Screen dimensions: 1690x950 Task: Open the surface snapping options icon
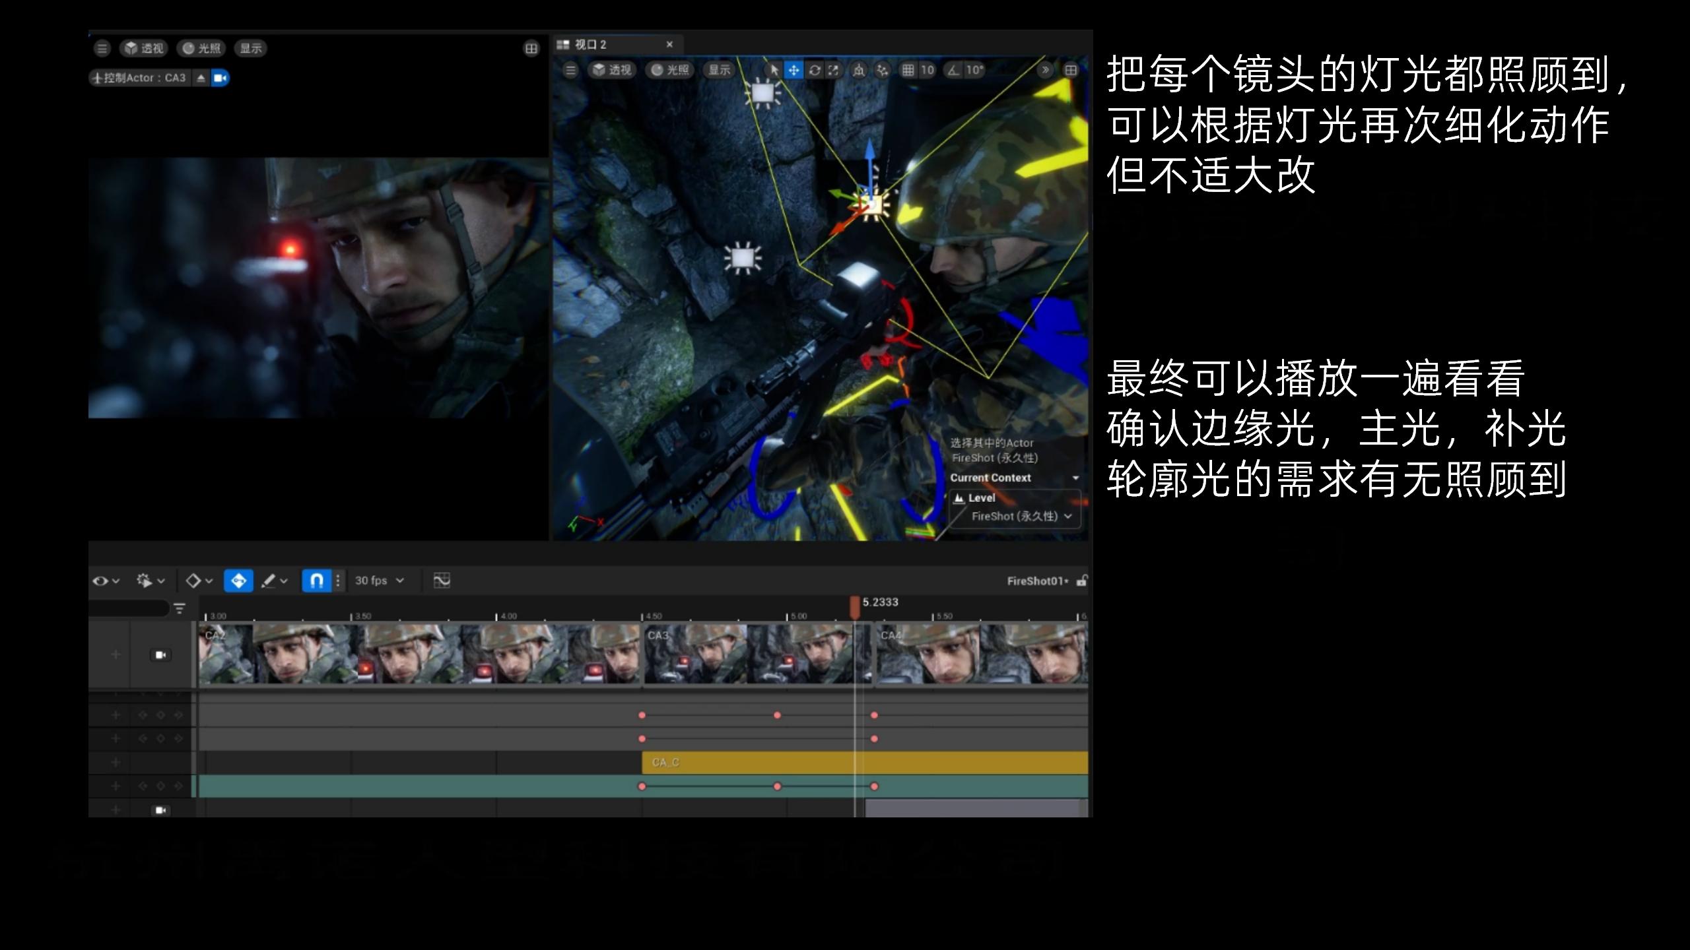883,70
